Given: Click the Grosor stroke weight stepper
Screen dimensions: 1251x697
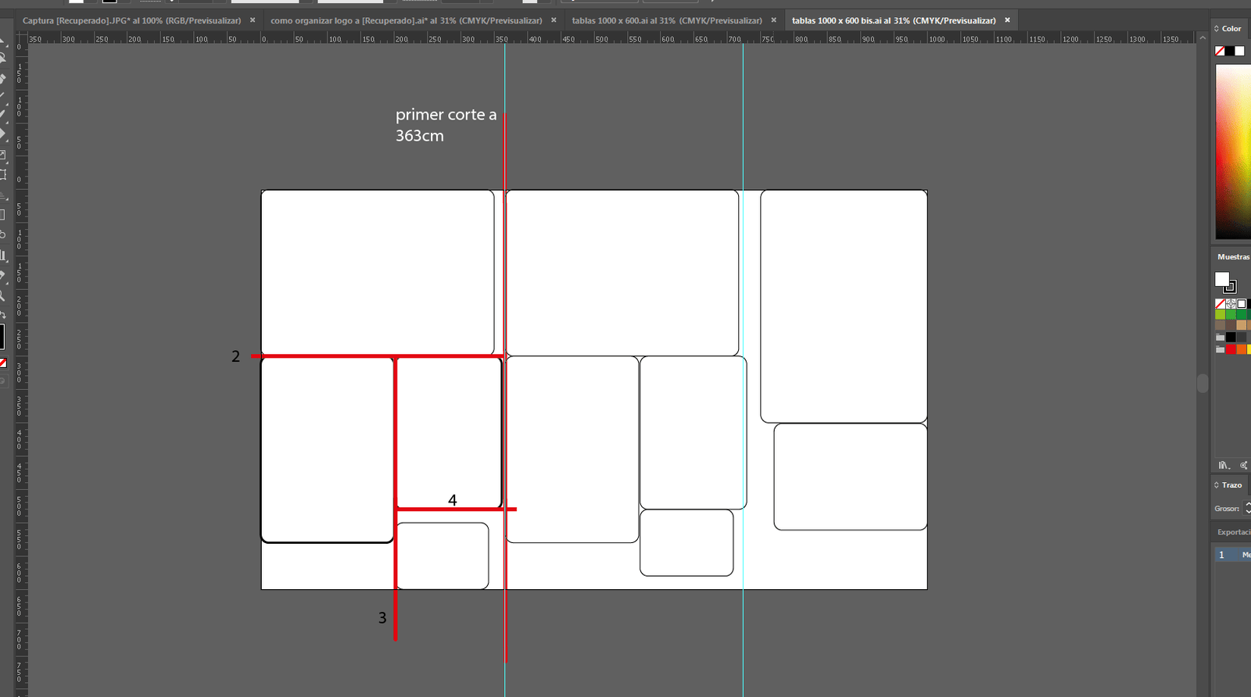Looking at the screenshot, I should click(x=1247, y=508).
